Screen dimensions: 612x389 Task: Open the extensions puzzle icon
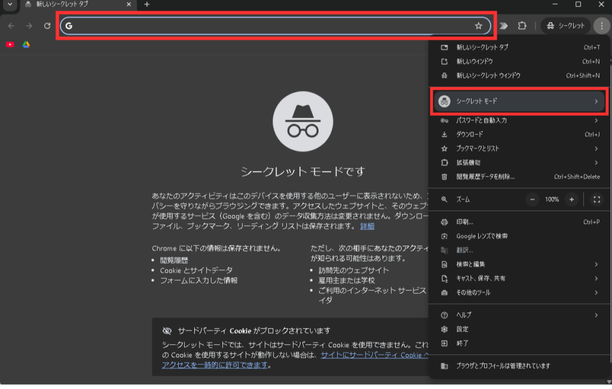click(x=522, y=26)
